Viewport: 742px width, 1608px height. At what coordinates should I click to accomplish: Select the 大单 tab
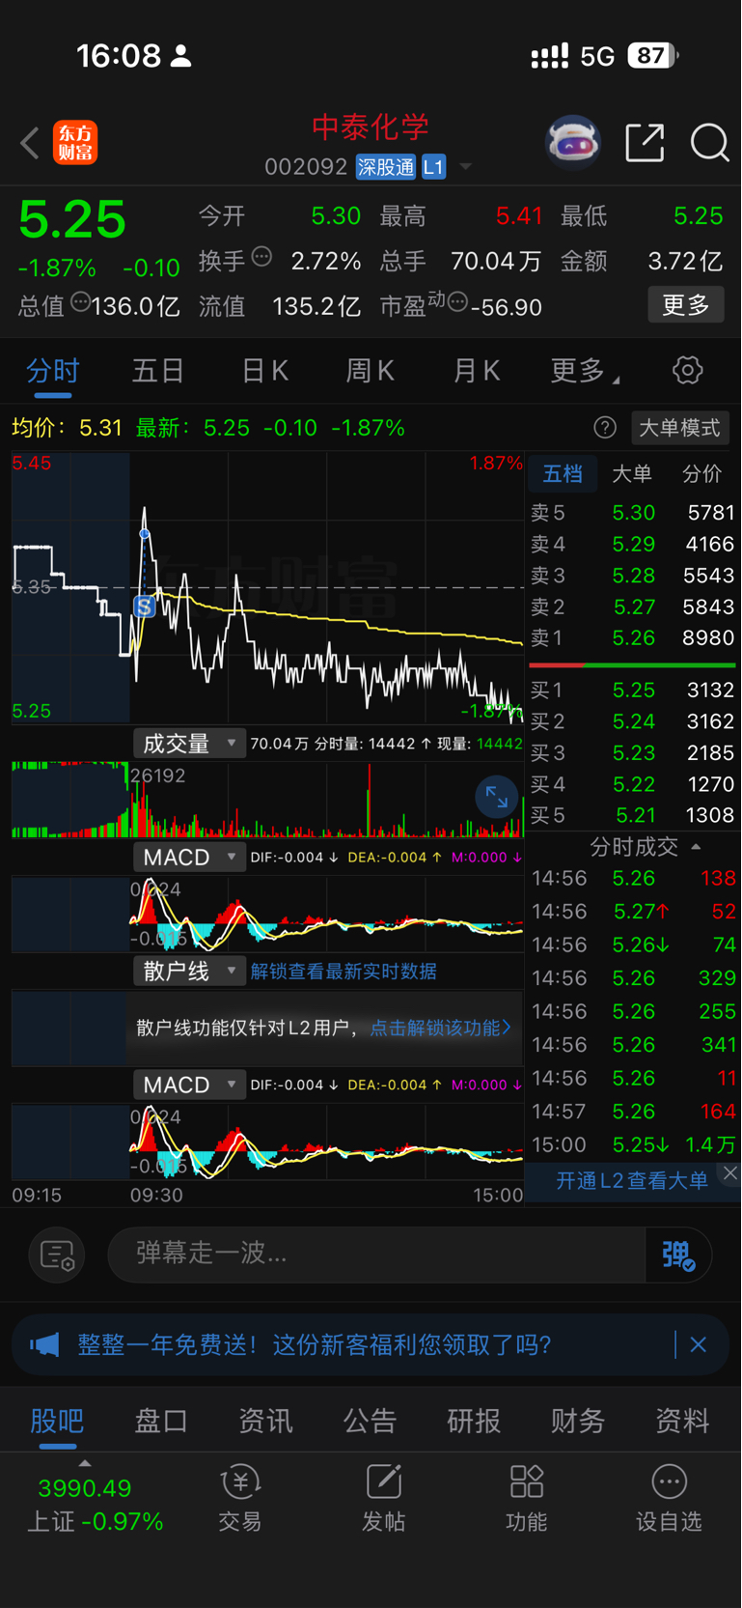pos(632,474)
